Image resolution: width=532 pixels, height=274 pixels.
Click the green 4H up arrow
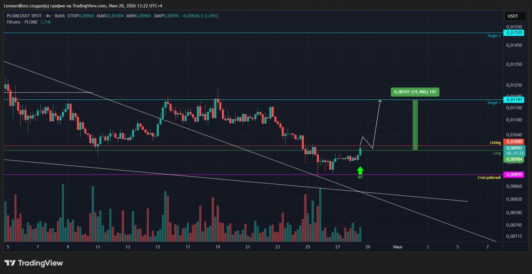(360, 170)
